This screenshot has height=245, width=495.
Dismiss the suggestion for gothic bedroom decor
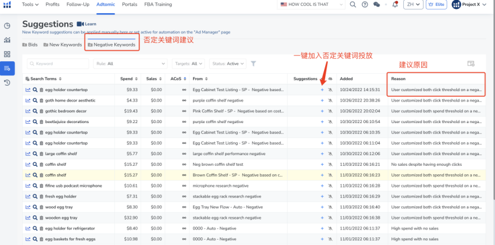click(330, 111)
